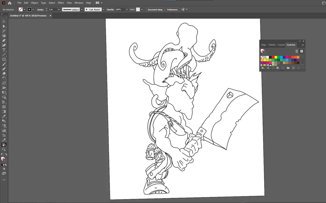This screenshot has height=203, width=326.
Task: Click the underlined Opacity label link
Action: [x=110, y=9]
